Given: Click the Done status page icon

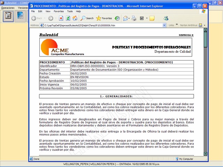Looking at the screenshot, I should click(x=31, y=159).
